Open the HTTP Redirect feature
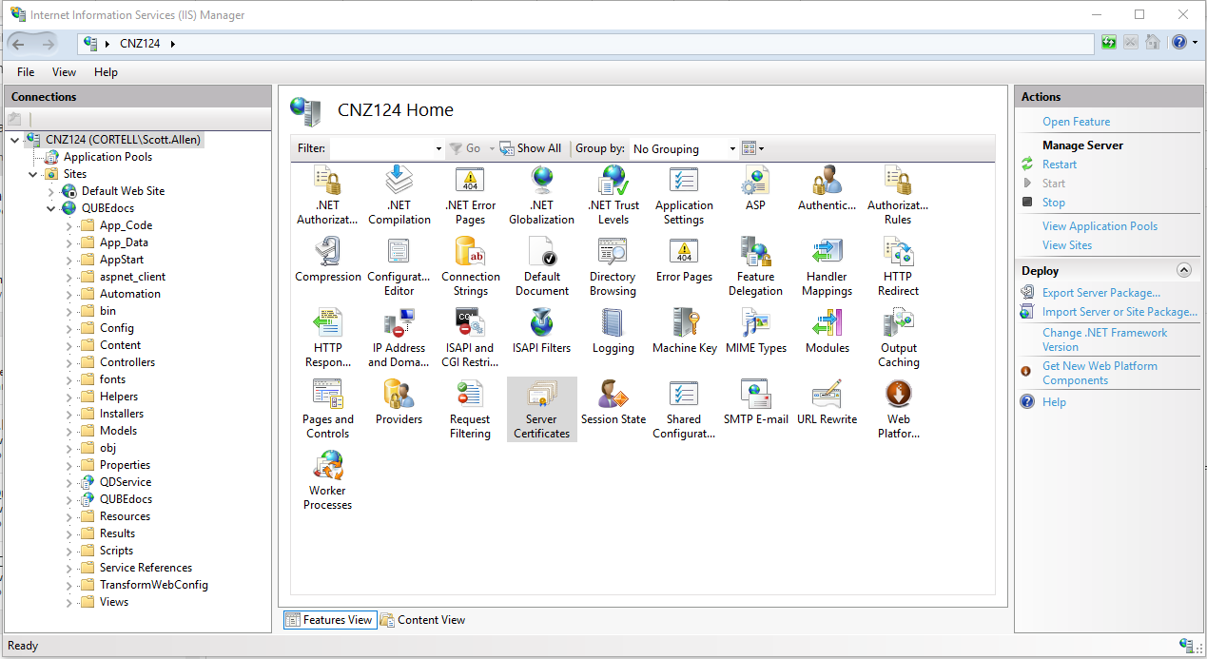1207x659 pixels. tap(898, 265)
